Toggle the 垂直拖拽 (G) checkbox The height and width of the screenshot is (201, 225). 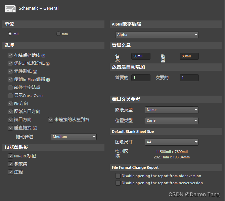click(x=10, y=128)
